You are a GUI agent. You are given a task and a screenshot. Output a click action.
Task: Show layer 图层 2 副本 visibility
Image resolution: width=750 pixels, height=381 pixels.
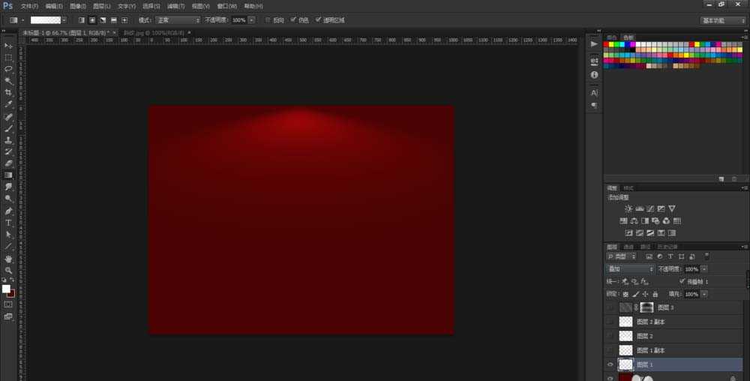click(x=610, y=322)
